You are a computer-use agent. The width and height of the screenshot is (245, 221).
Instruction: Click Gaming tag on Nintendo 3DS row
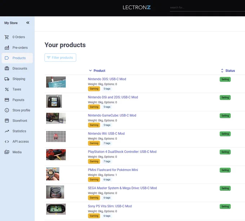pos(94,89)
